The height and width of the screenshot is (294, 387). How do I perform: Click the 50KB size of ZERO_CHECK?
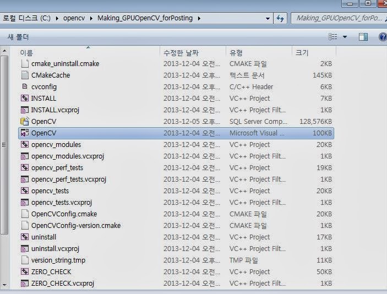coord(324,272)
